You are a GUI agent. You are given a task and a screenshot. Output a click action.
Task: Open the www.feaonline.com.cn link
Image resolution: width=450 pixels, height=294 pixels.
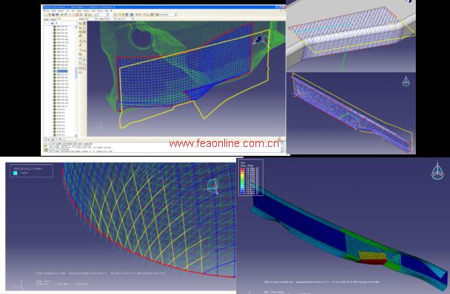224,143
